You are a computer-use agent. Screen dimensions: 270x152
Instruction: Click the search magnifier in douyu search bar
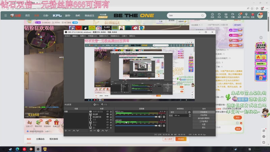[x=202, y=16]
